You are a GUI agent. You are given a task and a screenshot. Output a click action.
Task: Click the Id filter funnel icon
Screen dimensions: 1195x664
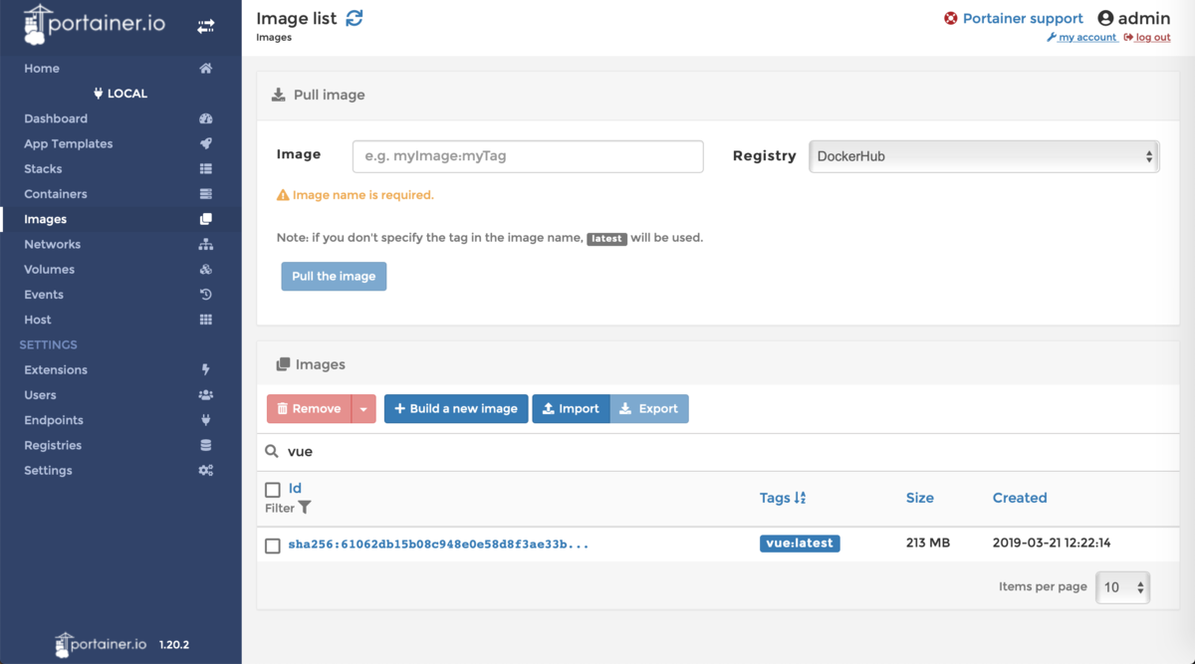305,508
